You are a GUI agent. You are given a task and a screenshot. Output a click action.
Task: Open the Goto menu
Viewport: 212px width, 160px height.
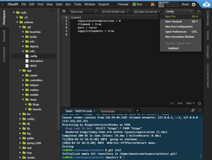(59, 4)
